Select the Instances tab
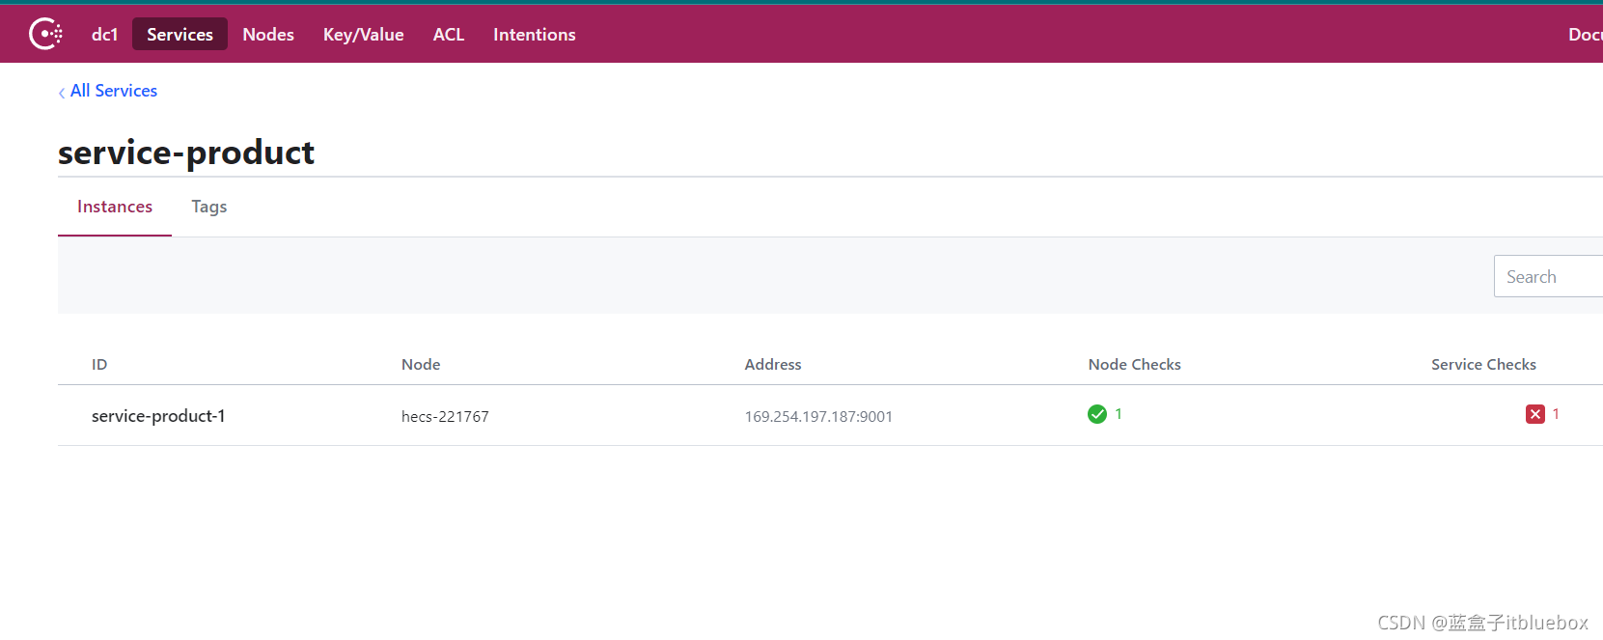Screen dimensions: 1603x640 (x=115, y=207)
